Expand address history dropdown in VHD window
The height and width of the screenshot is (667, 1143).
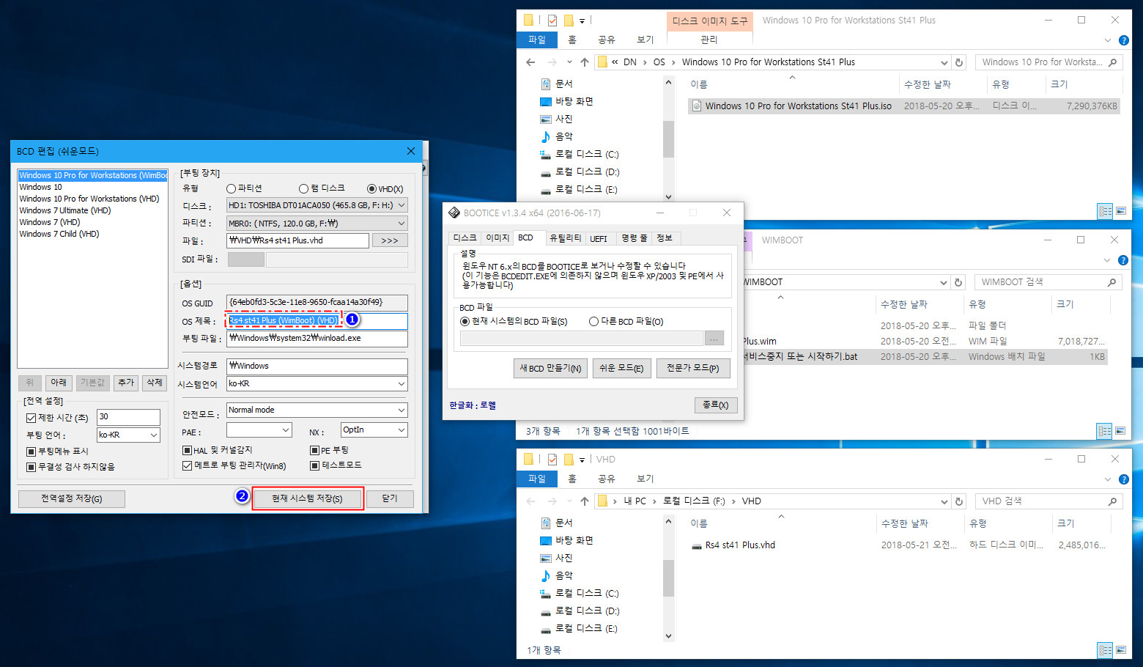(x=944, y=501)
